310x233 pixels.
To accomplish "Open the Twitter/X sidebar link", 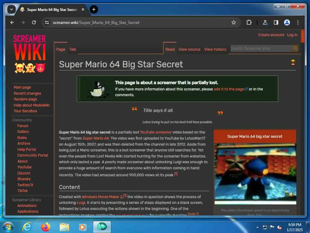I will coord(25,185).
